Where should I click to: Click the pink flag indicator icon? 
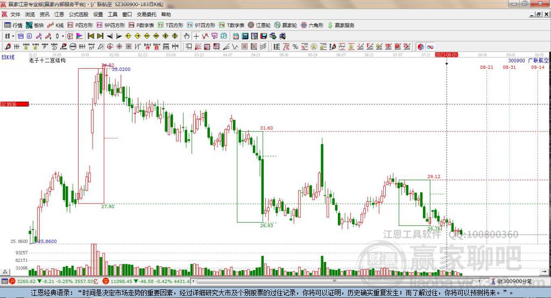coord(80,36)
